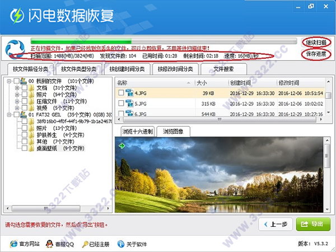Click the 桌面壁纸 folder icon
The height and width of the screenshot is (252, 336).
32,148
